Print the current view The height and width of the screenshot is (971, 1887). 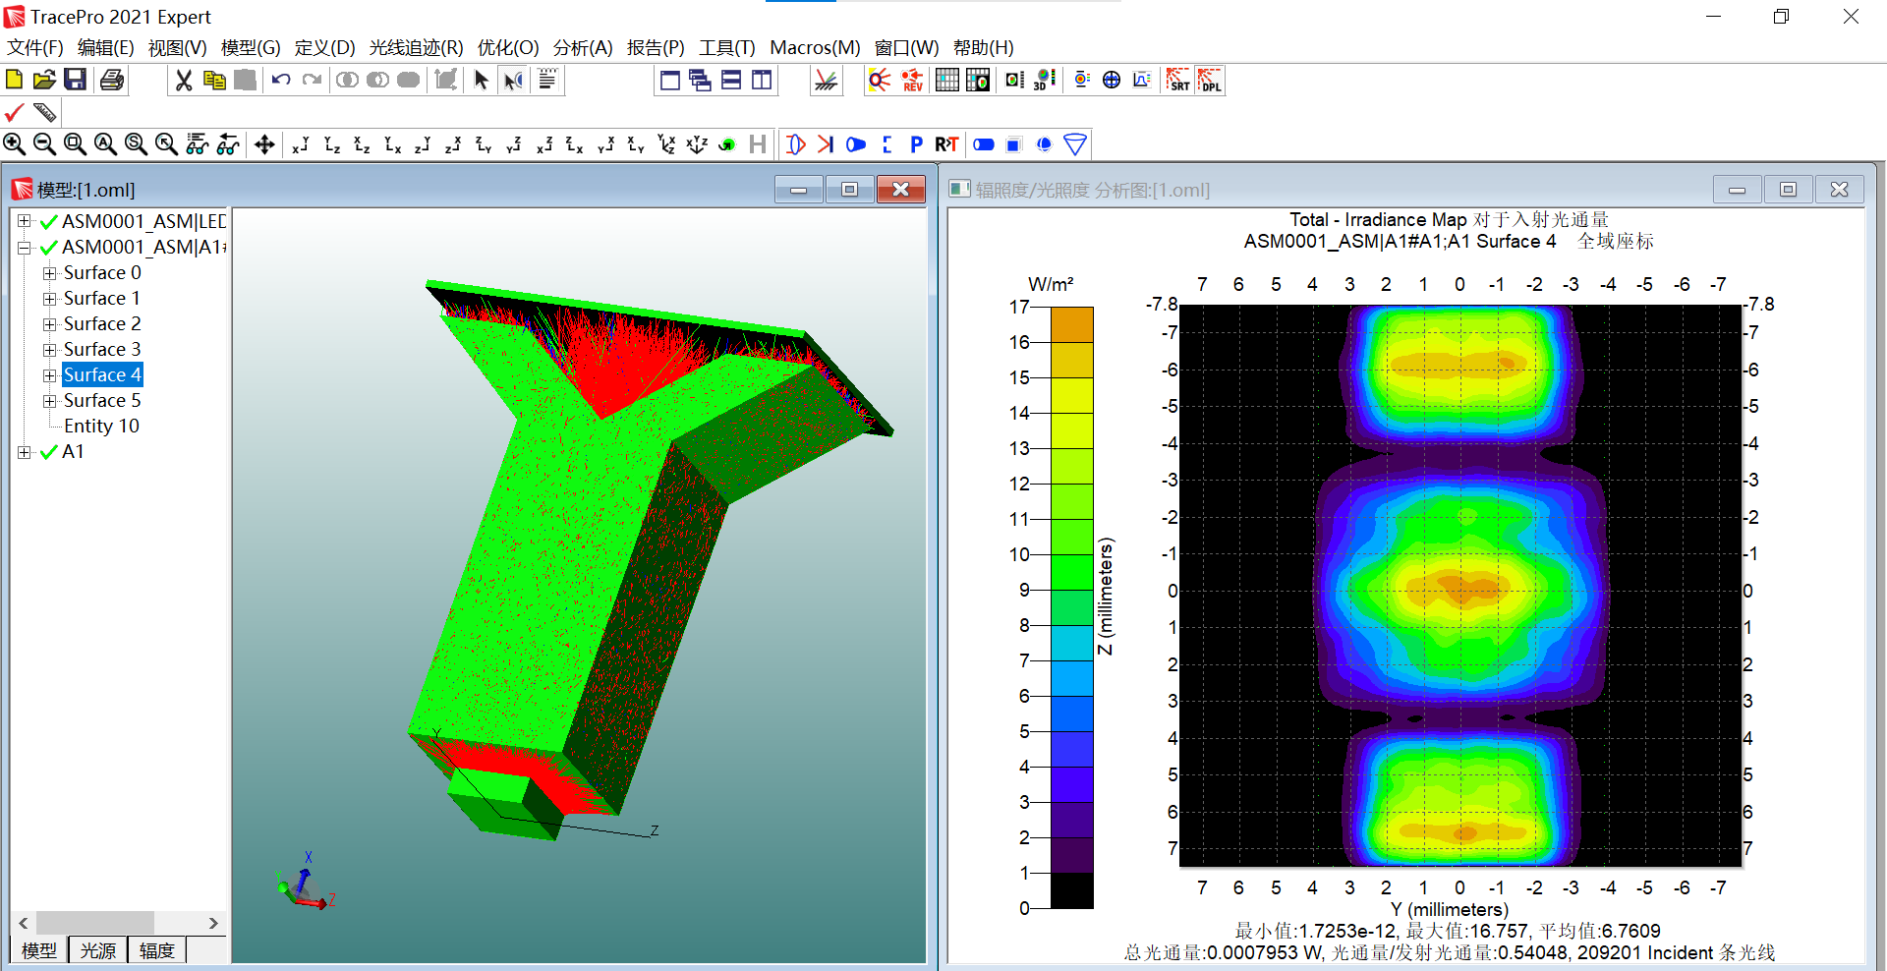click(x=112, y=80)
